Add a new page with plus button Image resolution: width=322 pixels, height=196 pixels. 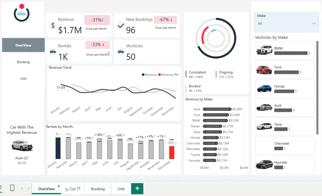pos(137,188)
